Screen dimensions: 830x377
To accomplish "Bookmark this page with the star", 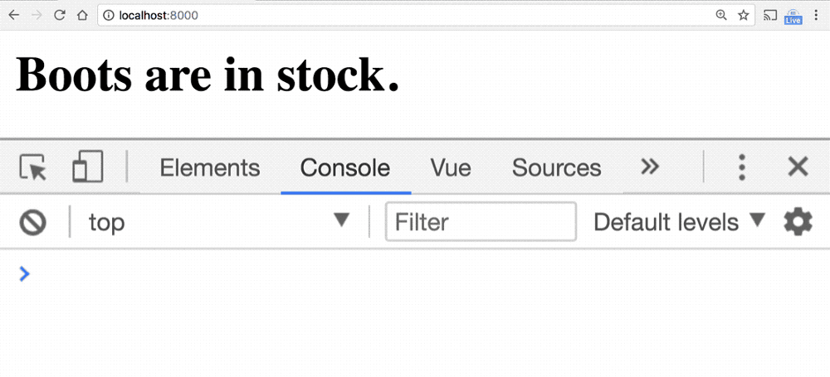I will [744, 16].
